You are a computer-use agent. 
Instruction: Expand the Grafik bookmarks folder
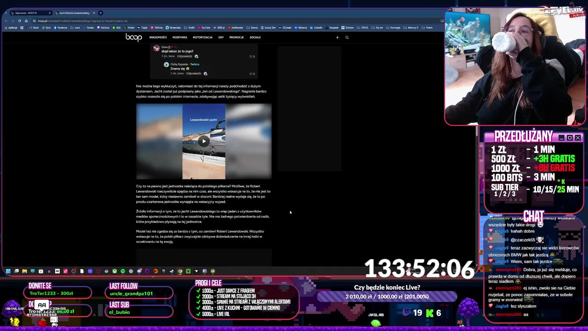coord(189,28)
